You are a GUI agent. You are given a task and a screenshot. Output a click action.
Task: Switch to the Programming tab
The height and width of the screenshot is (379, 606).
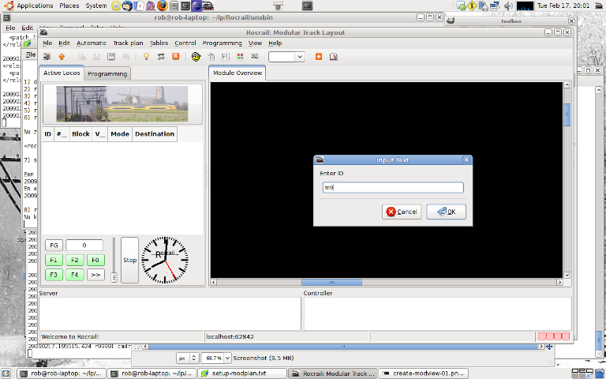[x=107, y=73]
